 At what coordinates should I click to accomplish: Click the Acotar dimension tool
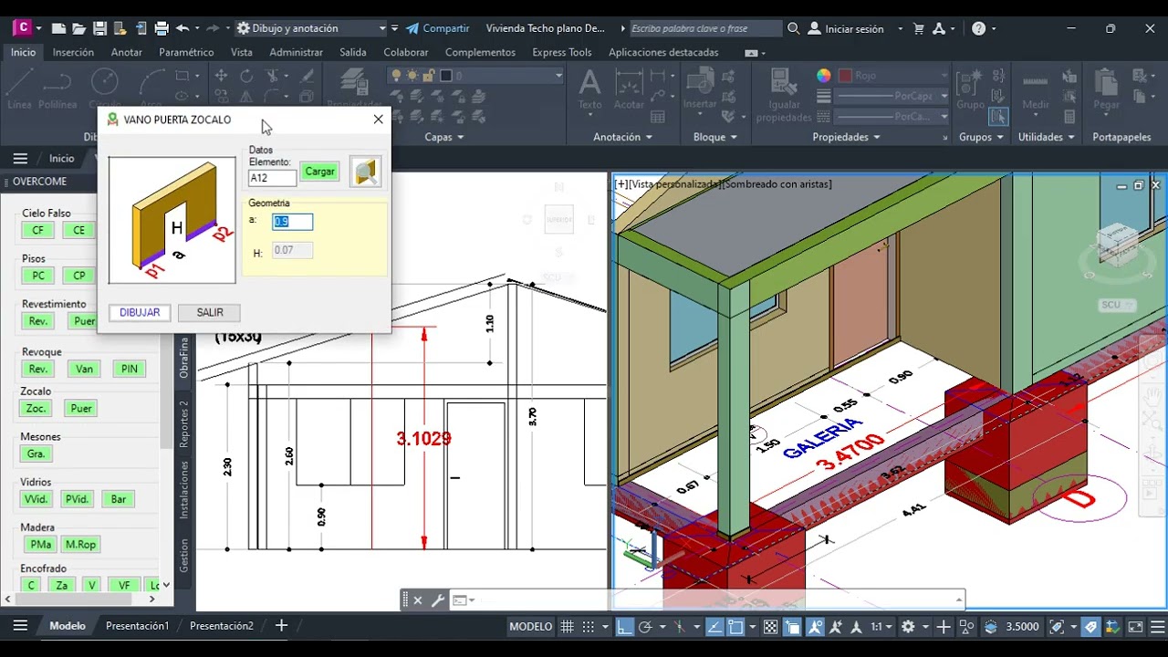[x=629, y=89]
